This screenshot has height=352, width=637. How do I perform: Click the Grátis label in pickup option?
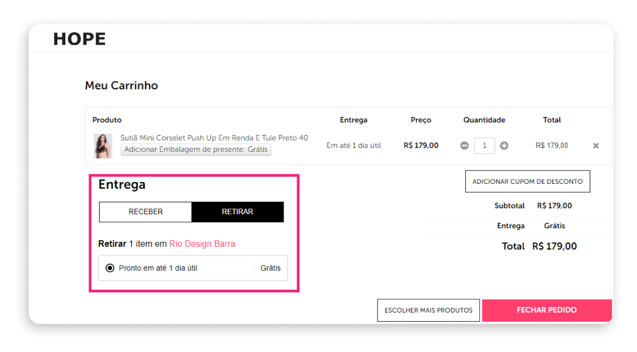click(x=270, y=268)
